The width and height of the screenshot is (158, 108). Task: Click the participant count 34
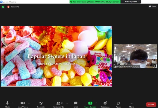[62, 103]
